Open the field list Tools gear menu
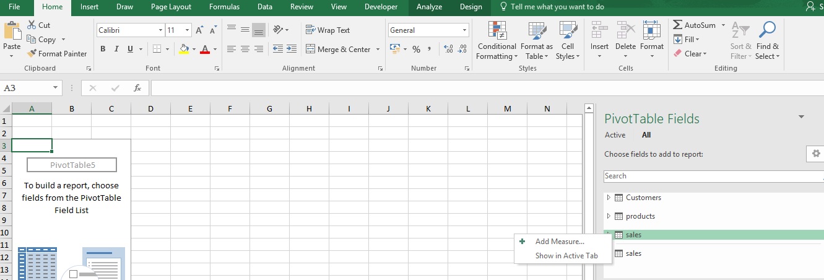 click(x=815, y=154)
